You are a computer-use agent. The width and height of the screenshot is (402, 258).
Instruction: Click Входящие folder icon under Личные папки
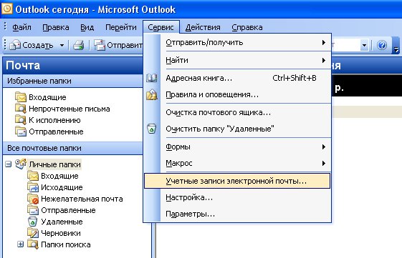coord(33,176)
